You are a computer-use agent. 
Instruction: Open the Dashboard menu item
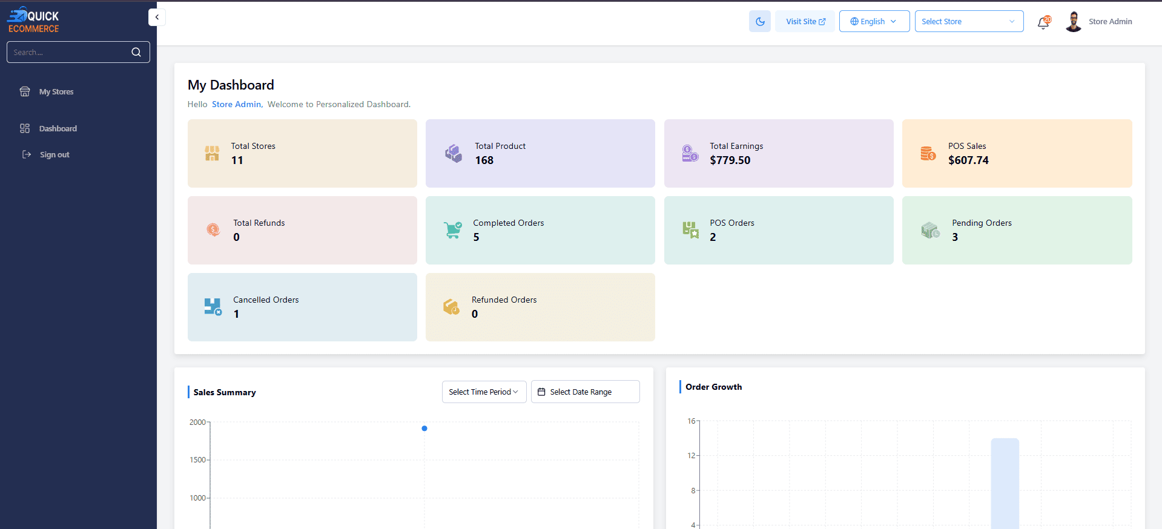(58, 128)
